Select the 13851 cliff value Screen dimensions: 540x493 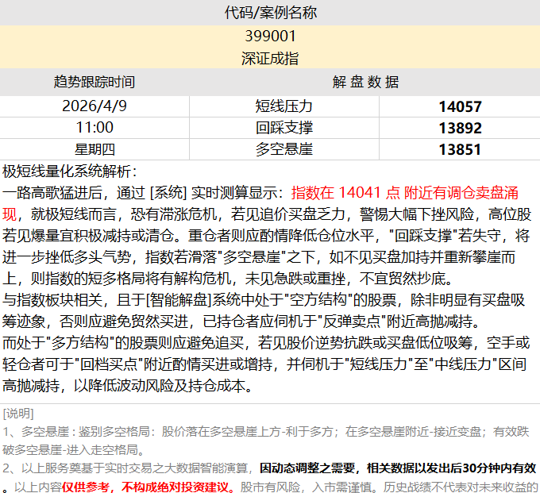click(x=459, y=148)
